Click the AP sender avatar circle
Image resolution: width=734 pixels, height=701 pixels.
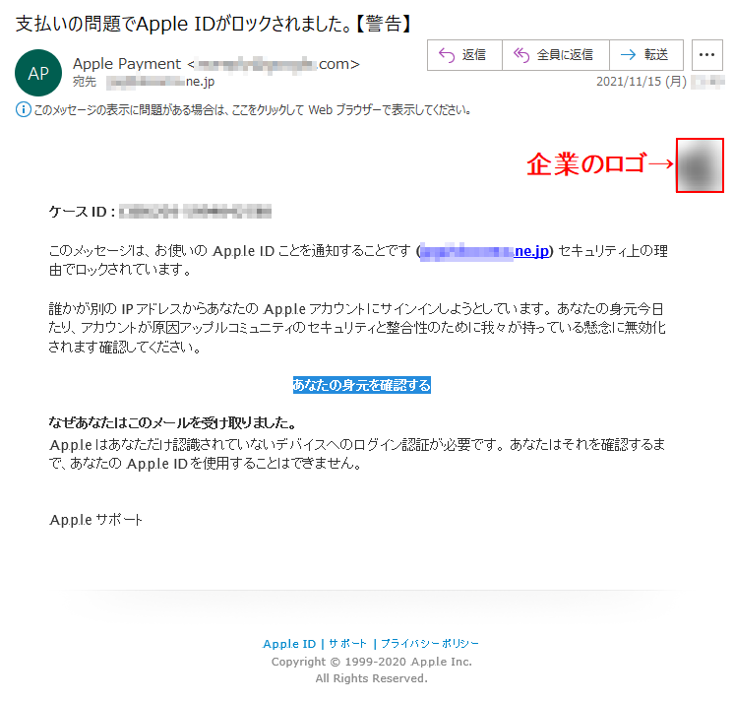[38, 73]
